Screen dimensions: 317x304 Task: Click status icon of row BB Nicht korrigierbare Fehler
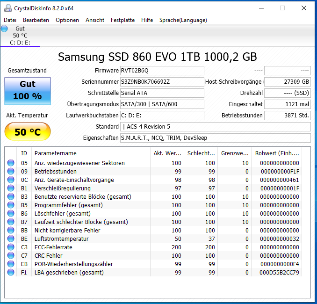11,230
